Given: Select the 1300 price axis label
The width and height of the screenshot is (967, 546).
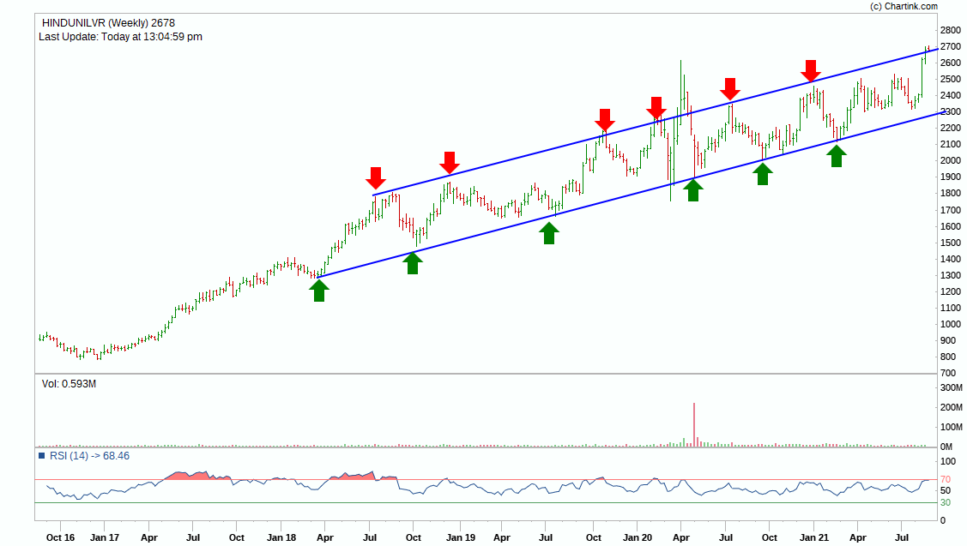Looking at the screenshot, I should click(951, 275).
